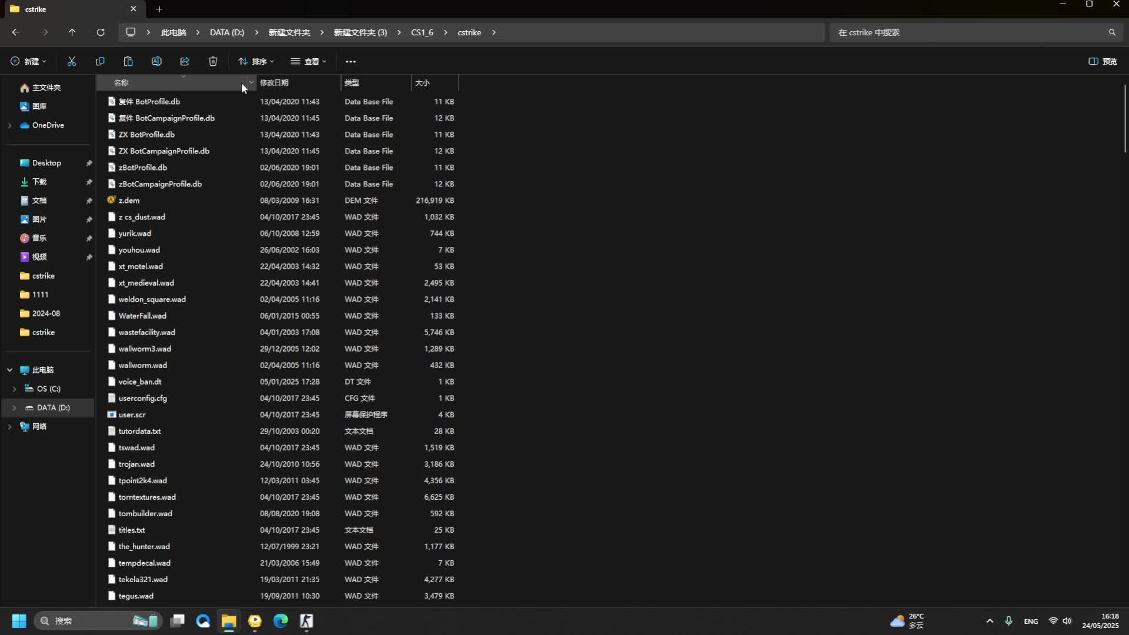Image resolution: width=1129 pixels, height=635 pixels.
Task: Click the vertical scrollbar thumb
Action: coord(1124,118)
